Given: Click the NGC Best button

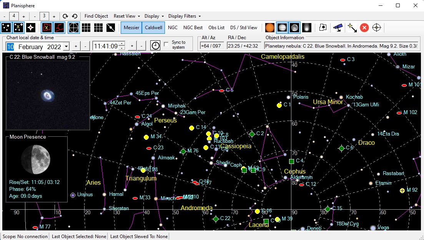Looking at the screenshot, I should (193, 28).
